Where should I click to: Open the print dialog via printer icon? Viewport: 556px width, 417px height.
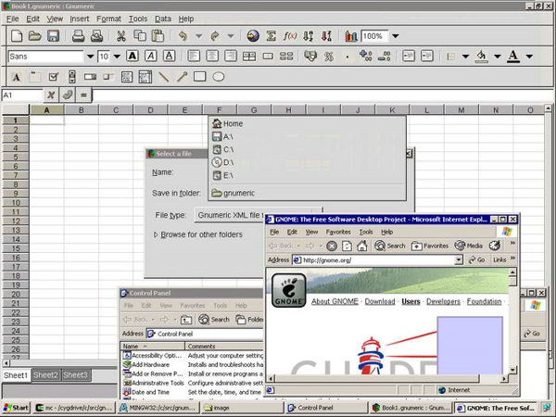[x=80, y=36]
